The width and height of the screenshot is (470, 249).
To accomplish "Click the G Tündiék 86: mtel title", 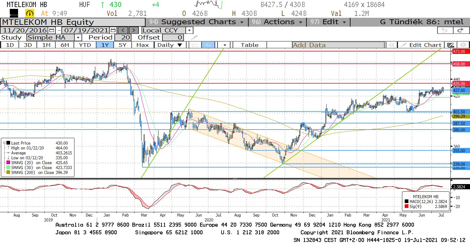I will 422,22.
